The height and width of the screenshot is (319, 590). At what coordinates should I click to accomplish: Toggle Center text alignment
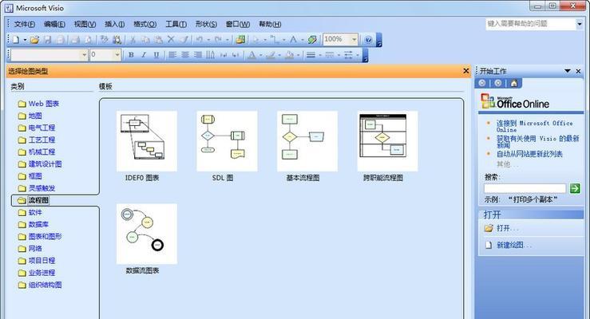pos(185,55)
